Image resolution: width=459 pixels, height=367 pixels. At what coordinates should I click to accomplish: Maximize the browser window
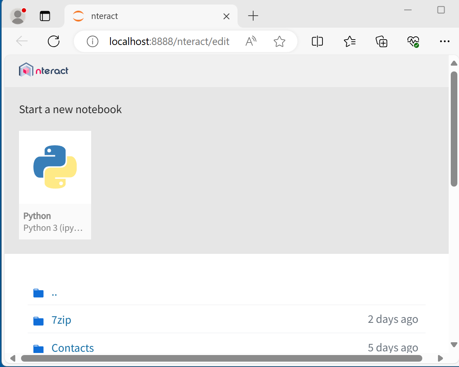(441, 10)
